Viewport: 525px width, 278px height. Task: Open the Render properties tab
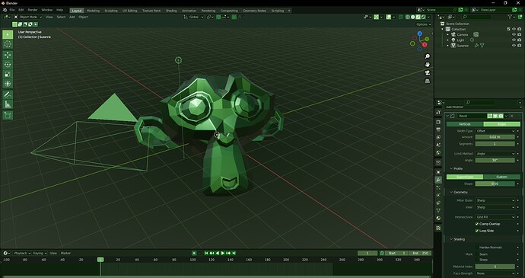coord(438,122)
